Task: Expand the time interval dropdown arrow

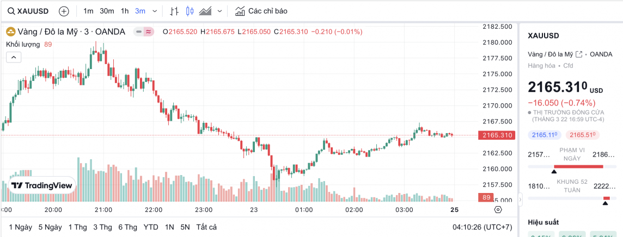Action: tap(155, 11)
